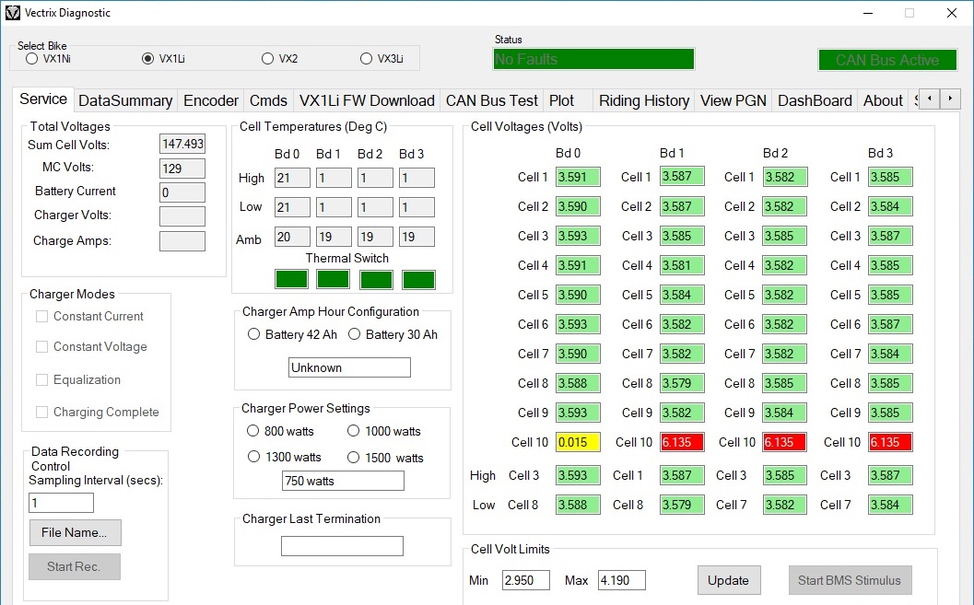974x605 pixels.
Task: Click the MC Volts field showing 129
Action: [x=182, y=169]
